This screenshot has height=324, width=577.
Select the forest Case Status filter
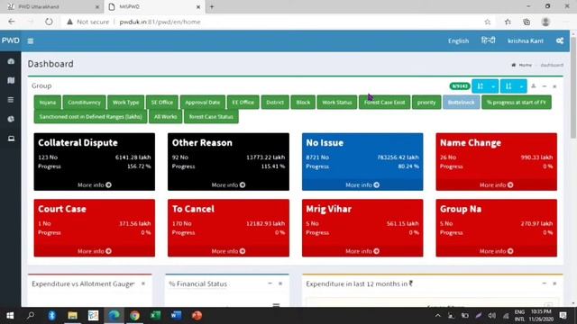tap(211, 117)
